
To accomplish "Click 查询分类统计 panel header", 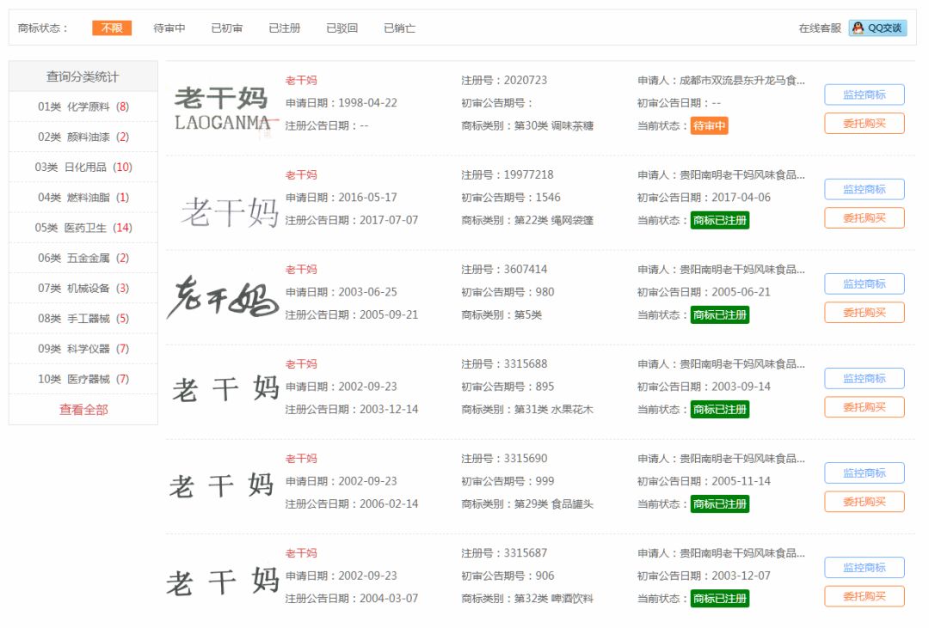I will pos(83,76).
